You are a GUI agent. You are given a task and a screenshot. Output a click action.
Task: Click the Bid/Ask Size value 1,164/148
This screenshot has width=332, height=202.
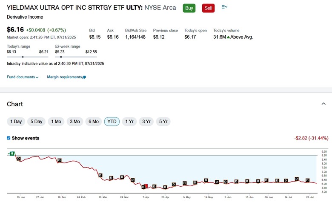click(x=135, y=37)
